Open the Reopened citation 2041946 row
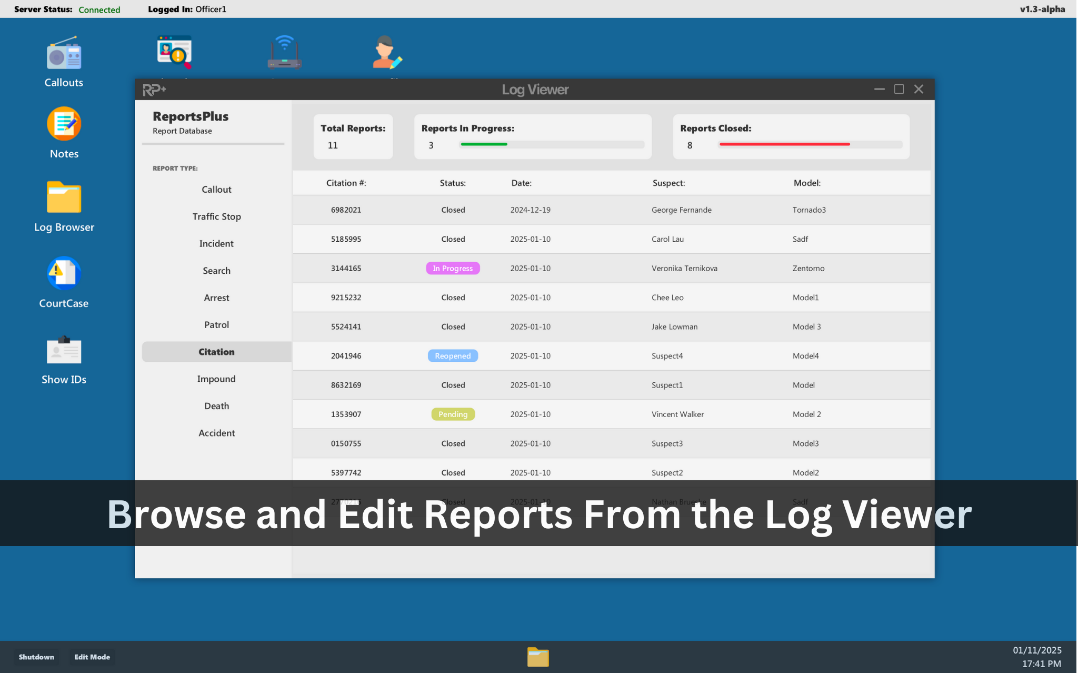 click(346, 356)
